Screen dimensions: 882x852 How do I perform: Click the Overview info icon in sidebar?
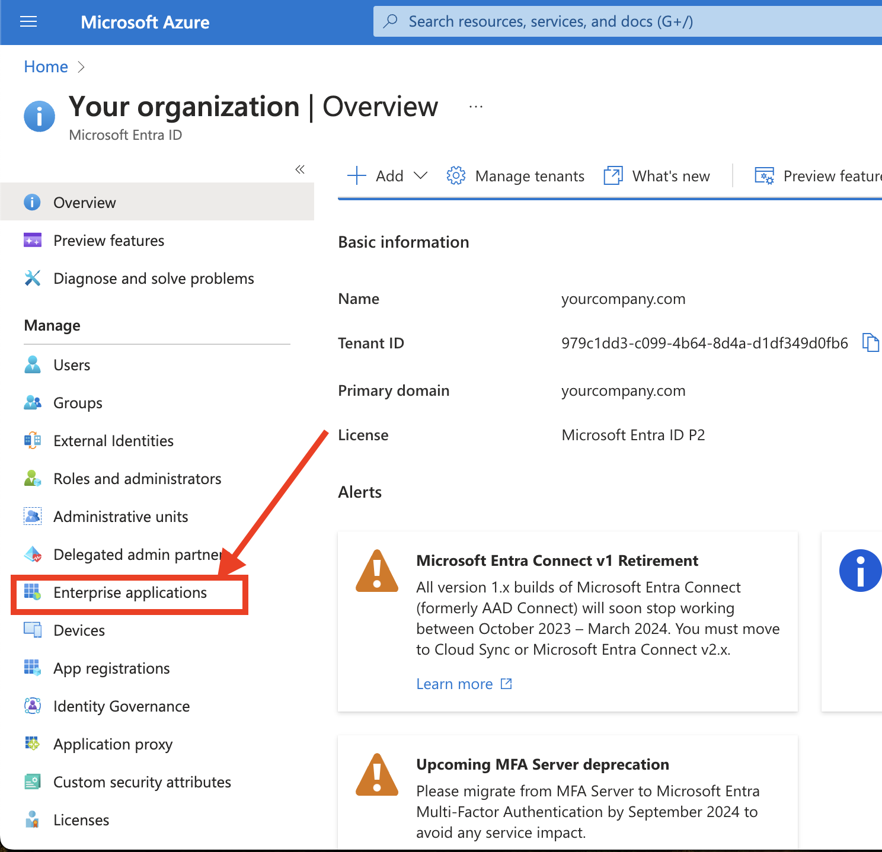(32, 202)
